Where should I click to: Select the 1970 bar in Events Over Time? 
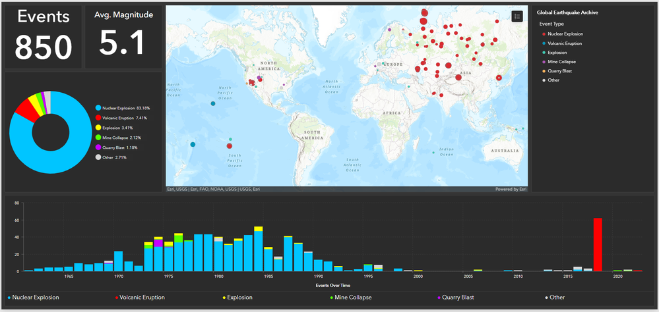pos(119,261)
